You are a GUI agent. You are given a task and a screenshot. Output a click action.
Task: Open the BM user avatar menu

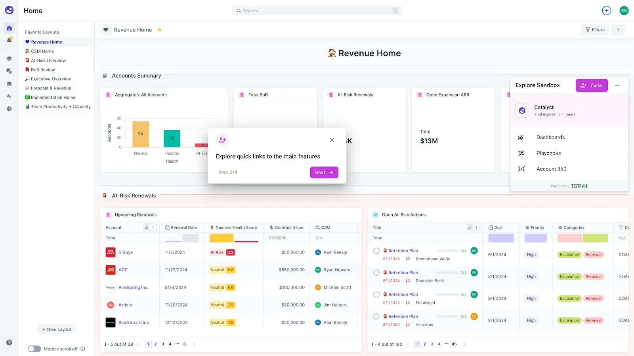point(624,11)
